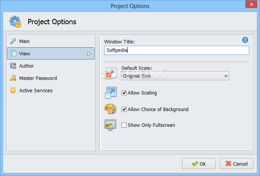260x176 pixels.
Task: Click the Cancel button
Action: point(237,164)
